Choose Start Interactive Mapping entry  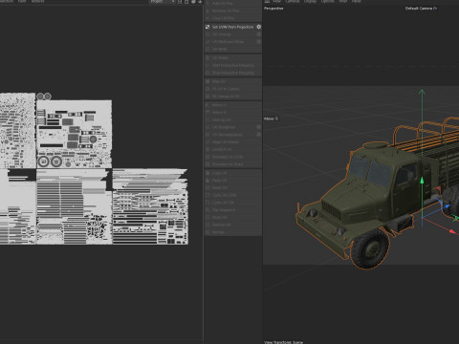coord(232,65)
